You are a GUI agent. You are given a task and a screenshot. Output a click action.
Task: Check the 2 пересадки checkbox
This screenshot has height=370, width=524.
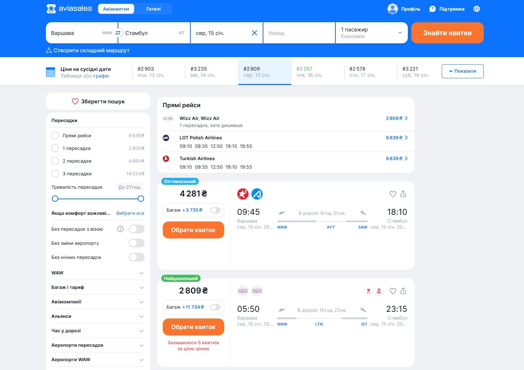55,161
